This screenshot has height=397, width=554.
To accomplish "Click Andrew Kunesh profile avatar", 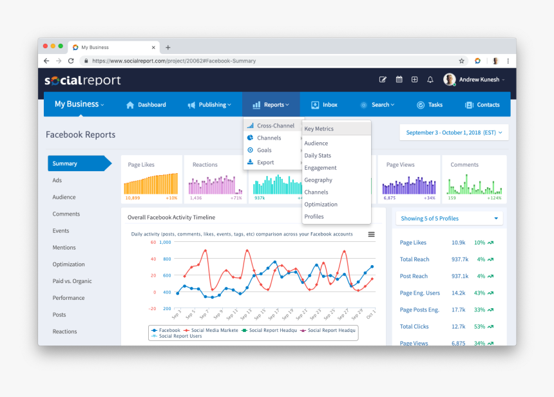I will [449, 79].
